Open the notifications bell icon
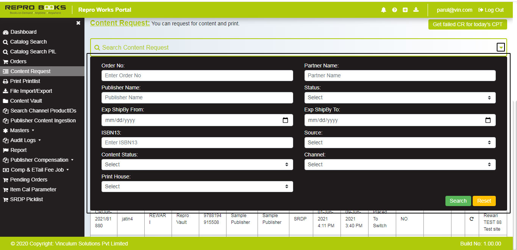The width and height of the screenshot is (517, 250). click(x=383, y=10)
